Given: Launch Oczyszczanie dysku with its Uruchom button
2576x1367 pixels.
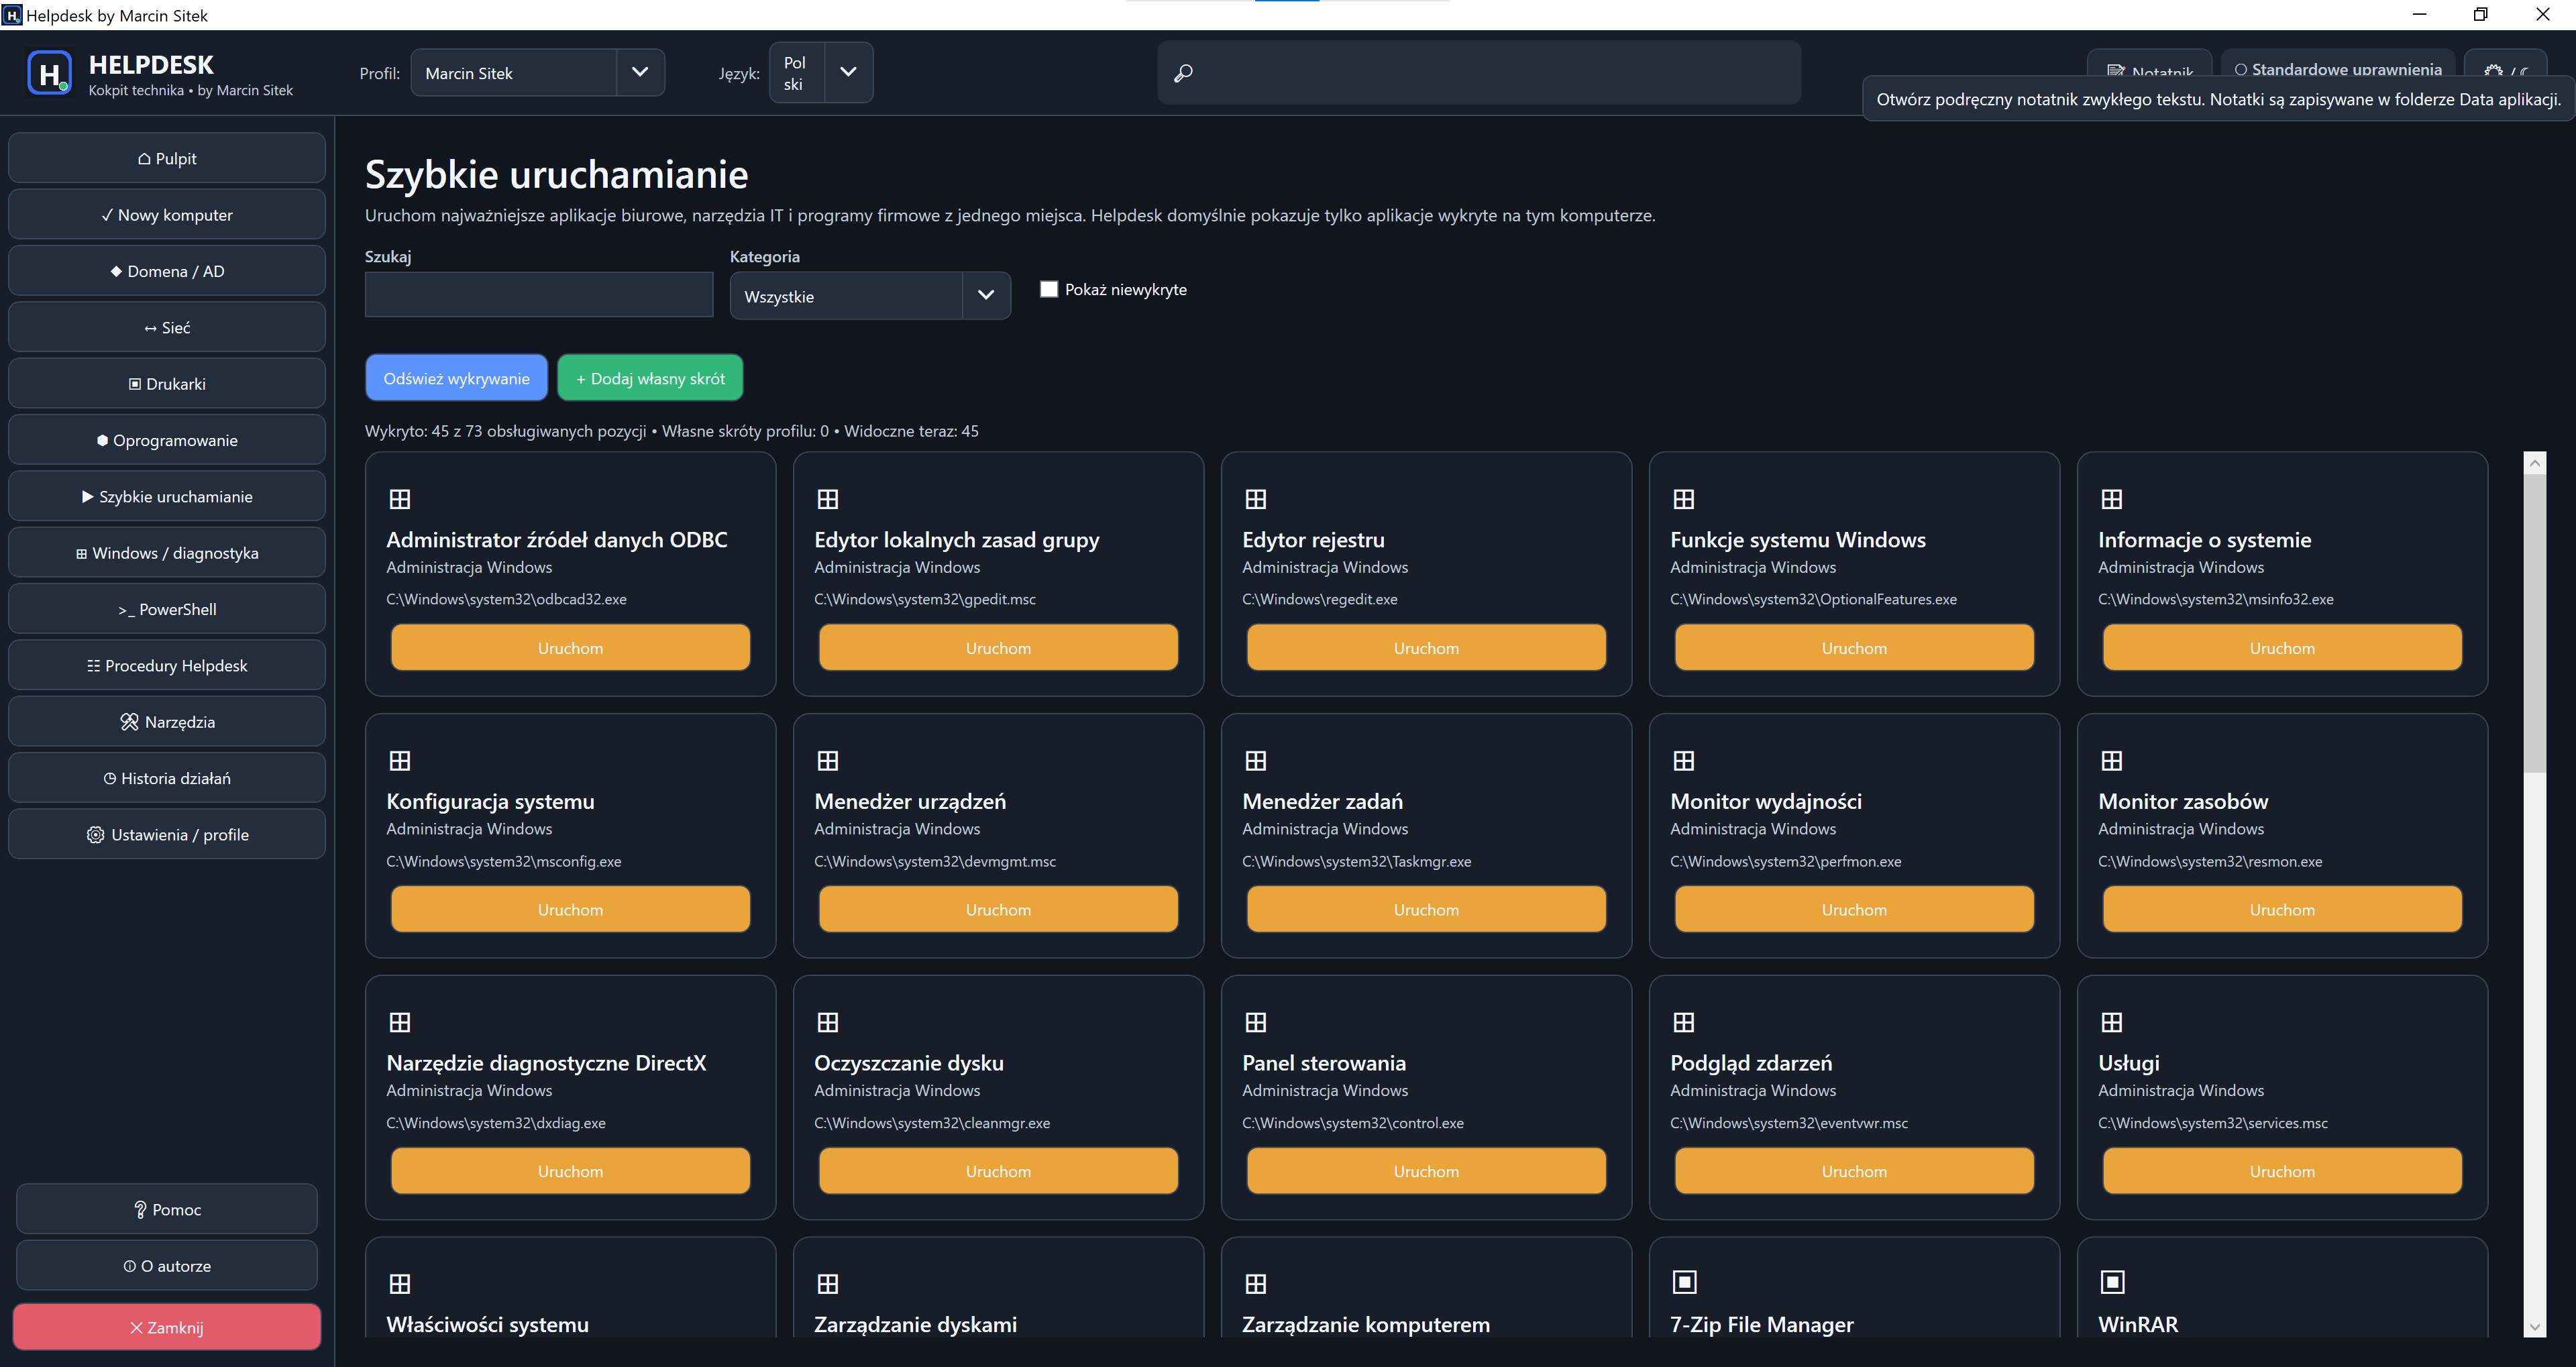Looking at the screenshot, I should tap(998, 1171).
